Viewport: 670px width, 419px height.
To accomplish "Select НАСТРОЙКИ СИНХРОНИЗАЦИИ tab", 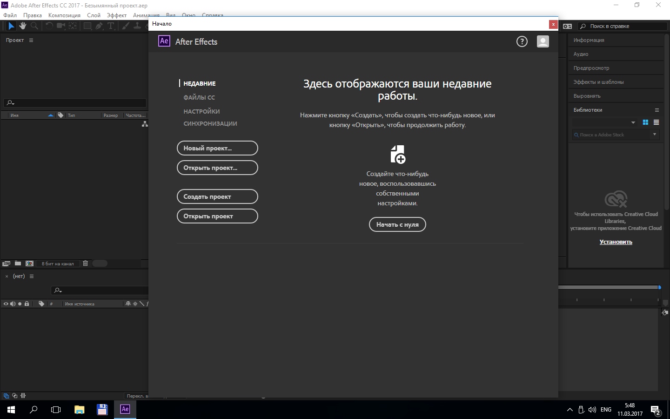I will pyautogui.click(x=210, y=117).
